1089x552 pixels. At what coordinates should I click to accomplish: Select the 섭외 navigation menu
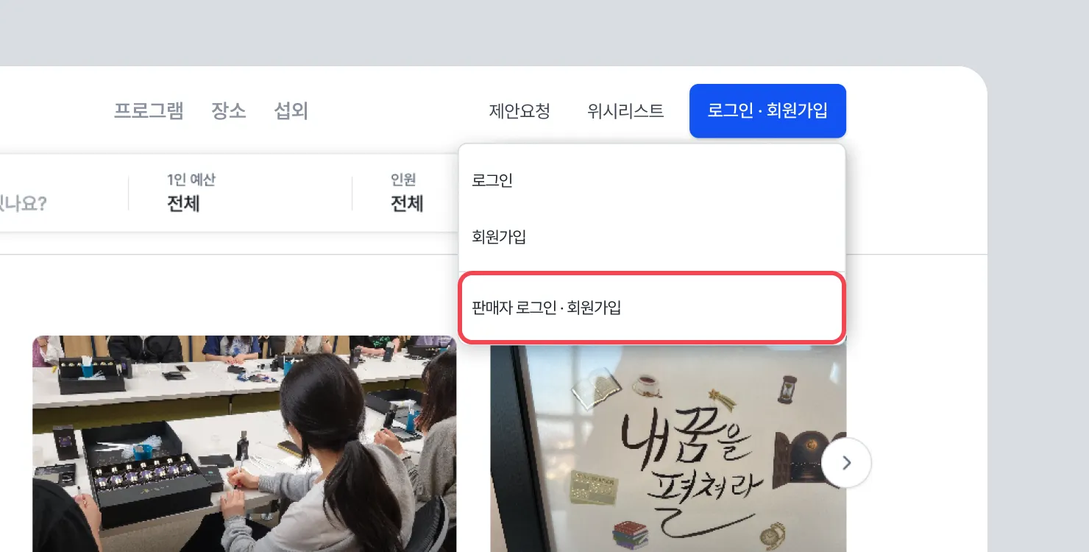click(x=291, y=111)
